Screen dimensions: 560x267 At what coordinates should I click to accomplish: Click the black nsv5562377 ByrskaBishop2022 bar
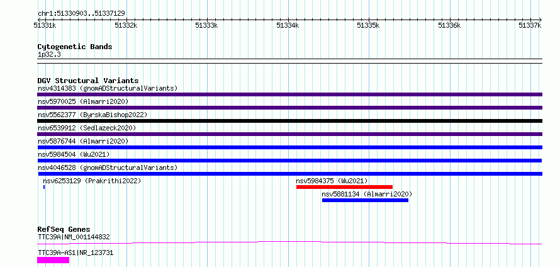[x=289, y=121]
